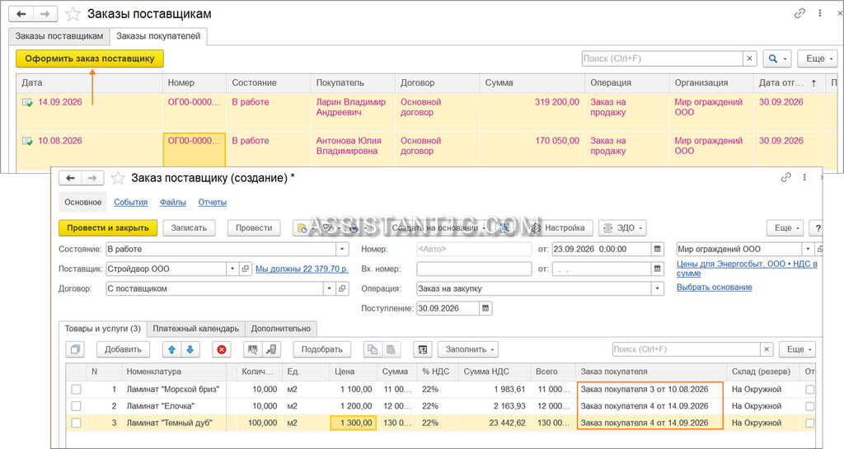Open the ЭДО dropdown
This screenshot has width=844, height=449.
point(622,228)
